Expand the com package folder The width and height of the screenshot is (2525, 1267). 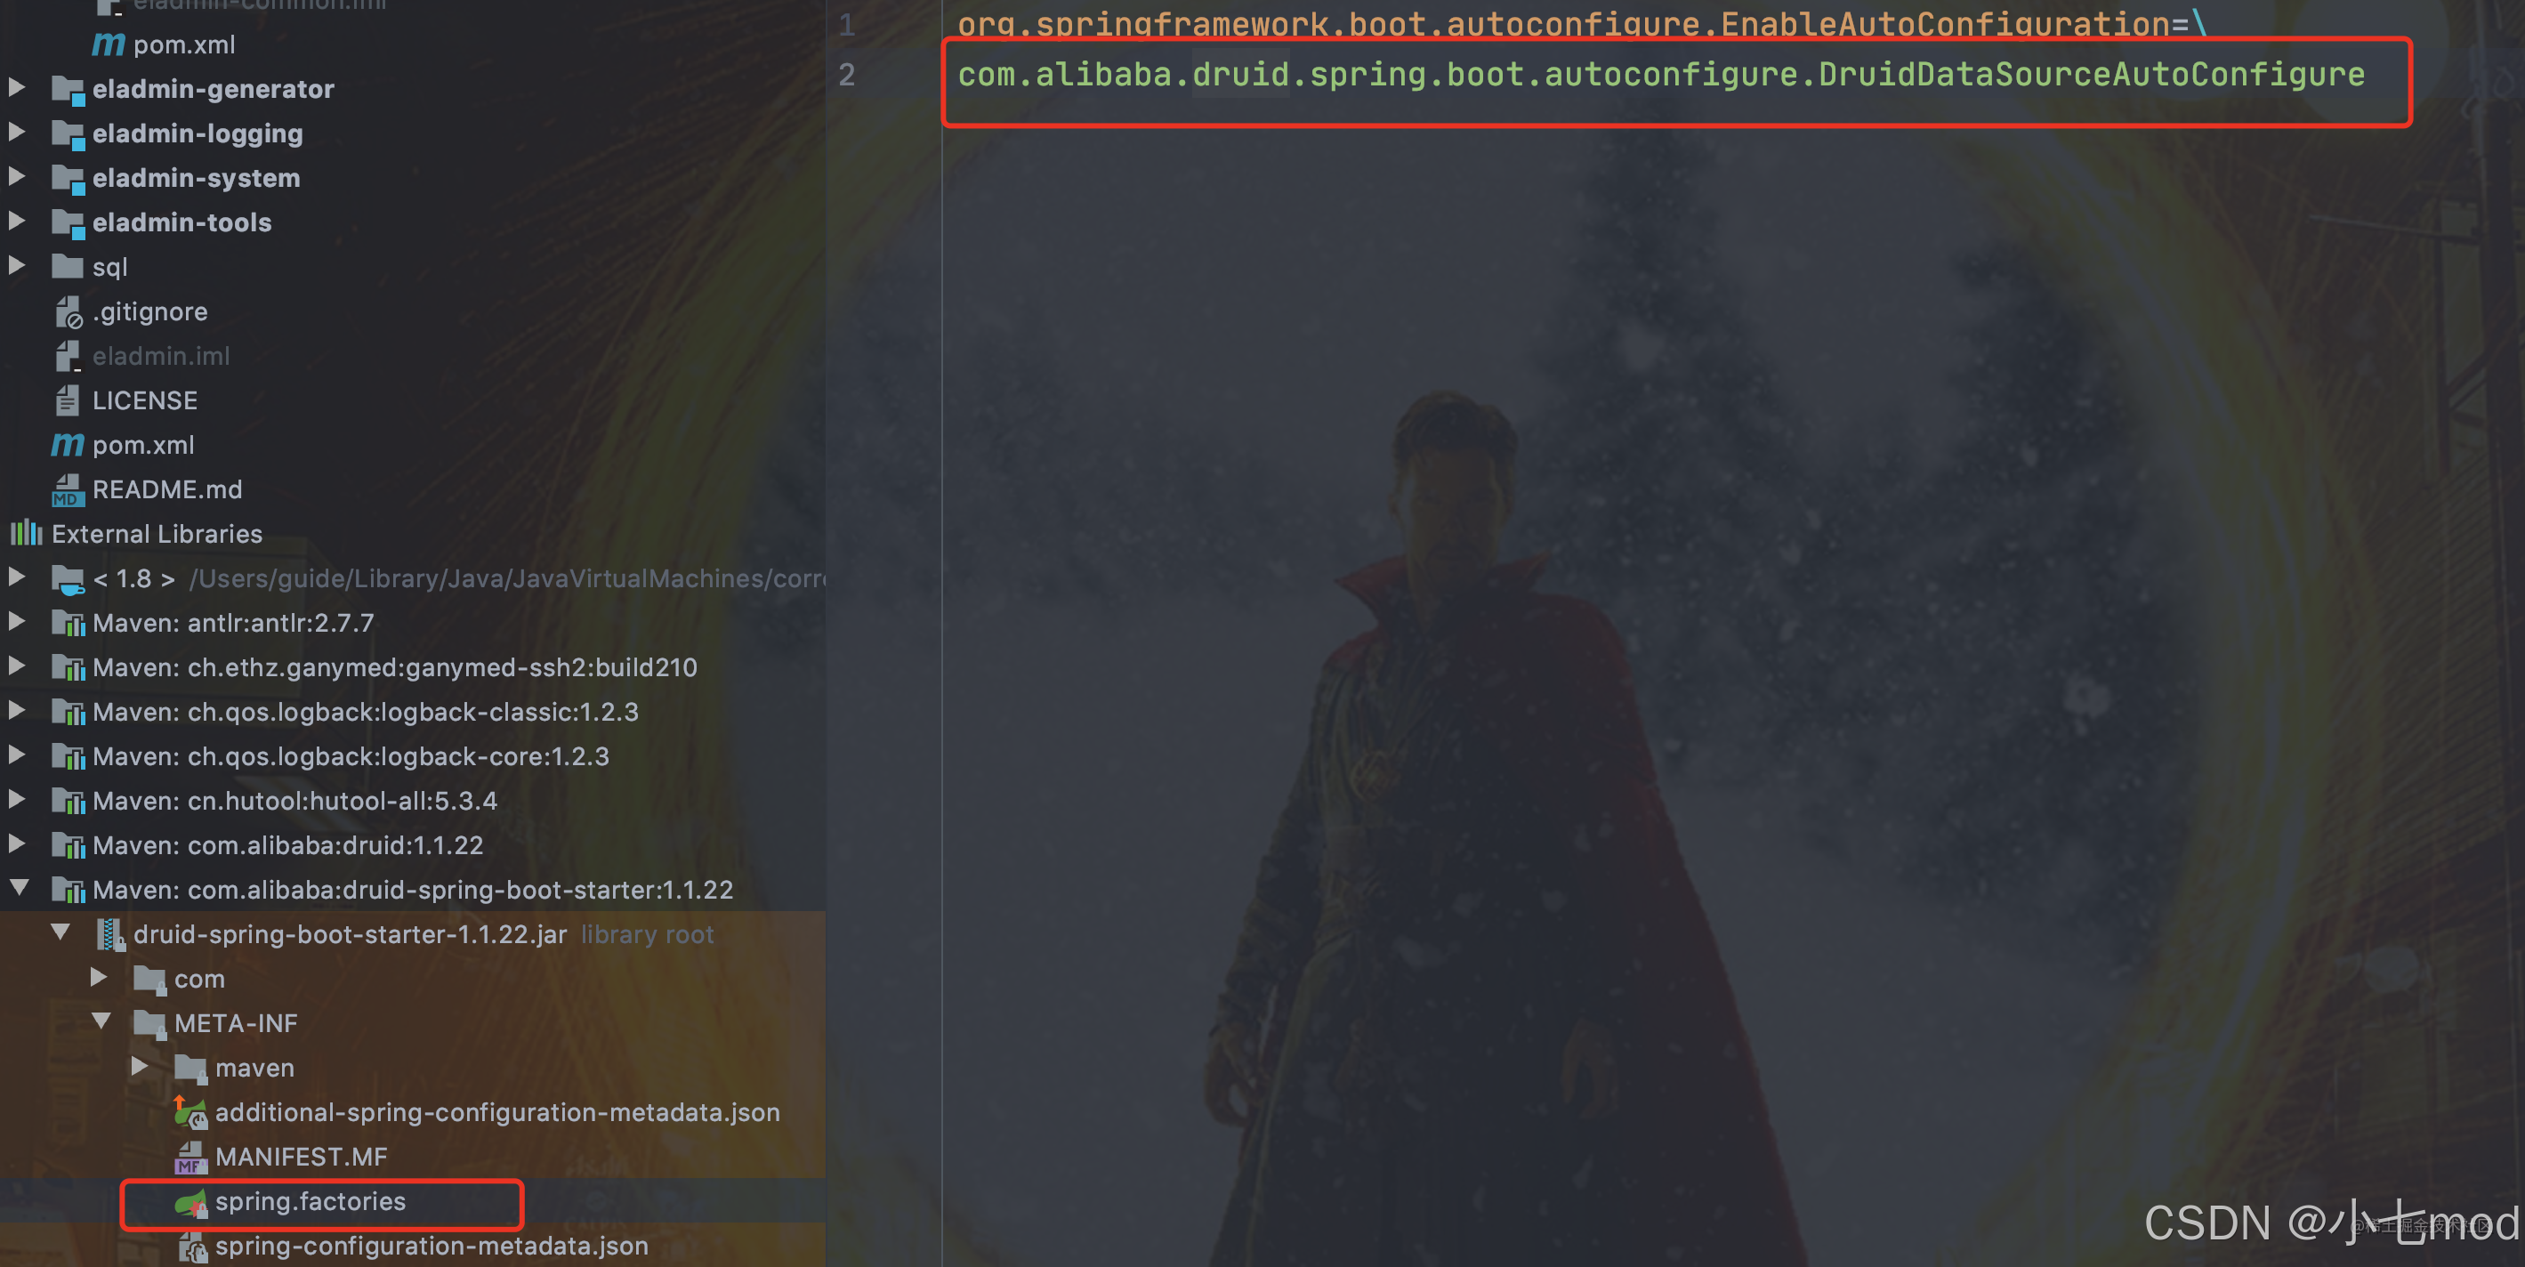98,977
